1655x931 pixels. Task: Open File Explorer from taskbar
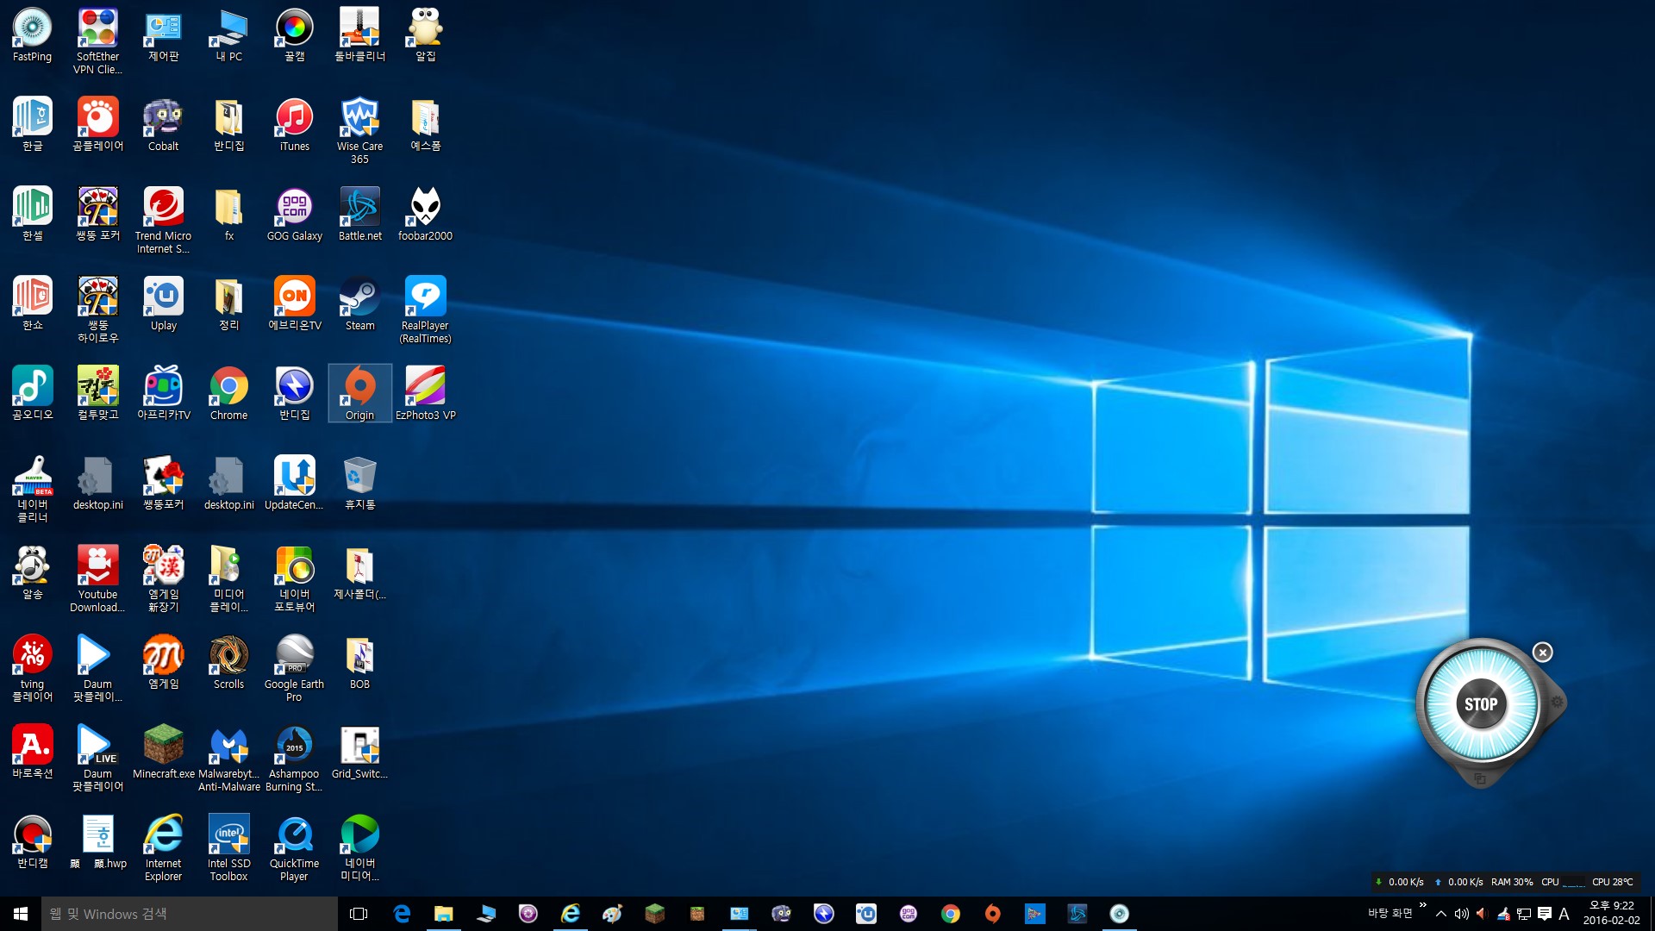point(443,914)
